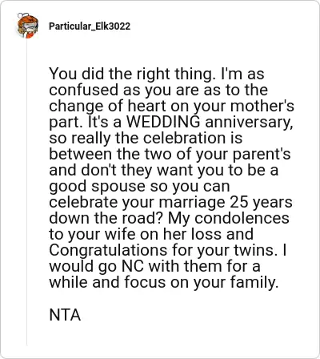Open the Particular_Elk3022 profile link

pyautogui.click(x=90, y=26)
